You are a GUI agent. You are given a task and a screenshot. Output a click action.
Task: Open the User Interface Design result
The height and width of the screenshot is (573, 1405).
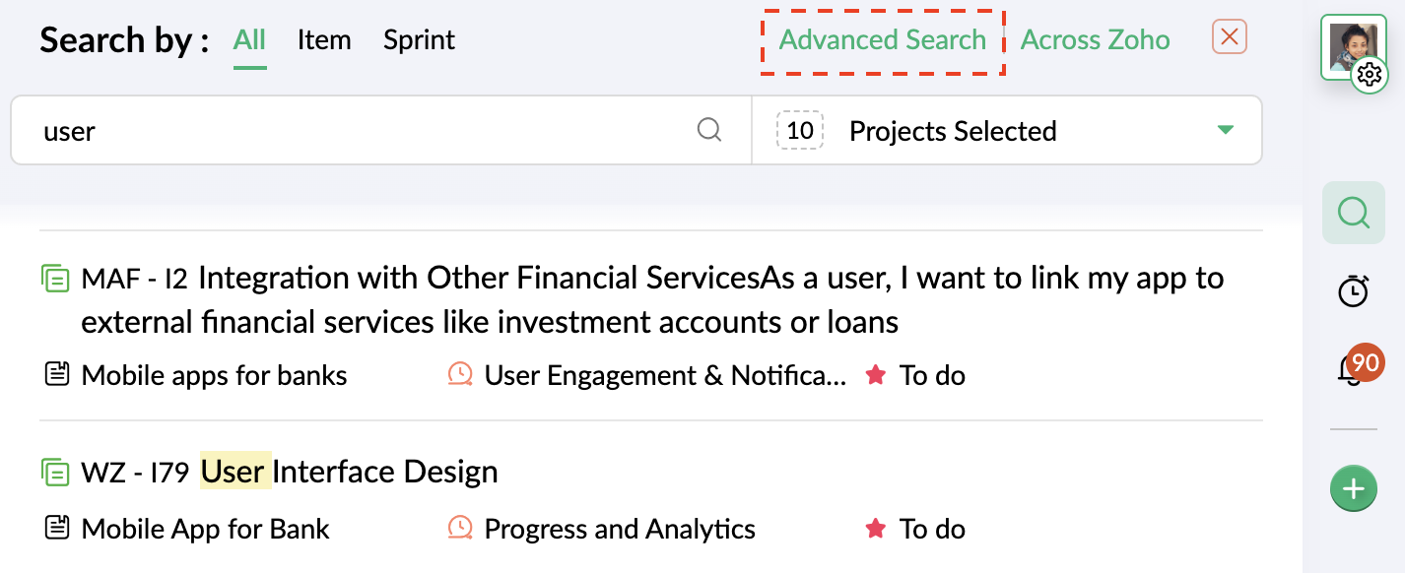[349, 473]
